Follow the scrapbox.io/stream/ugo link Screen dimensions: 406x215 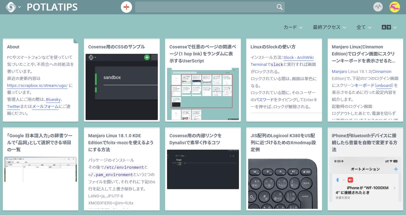[37, 85]
